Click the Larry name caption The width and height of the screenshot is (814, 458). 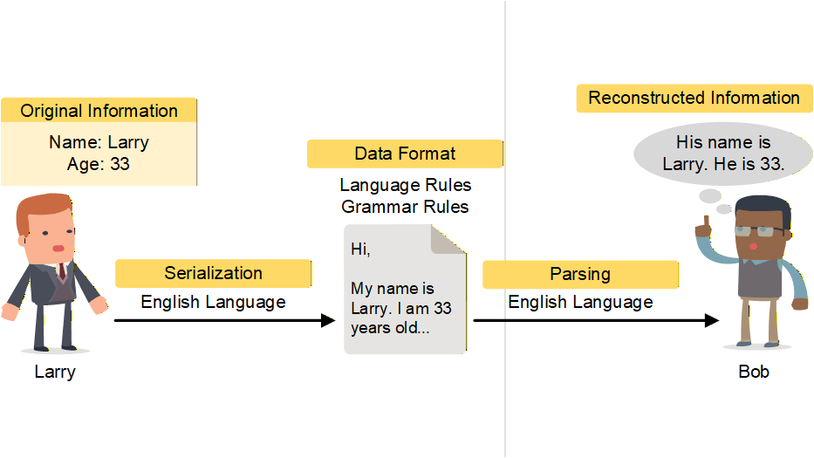pyautogui.click(x=55, y=372)
